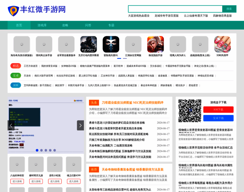Click 进入游戏 under 八仙封神传安
Viewport: 244px width, 192px height.
(17, 181)
